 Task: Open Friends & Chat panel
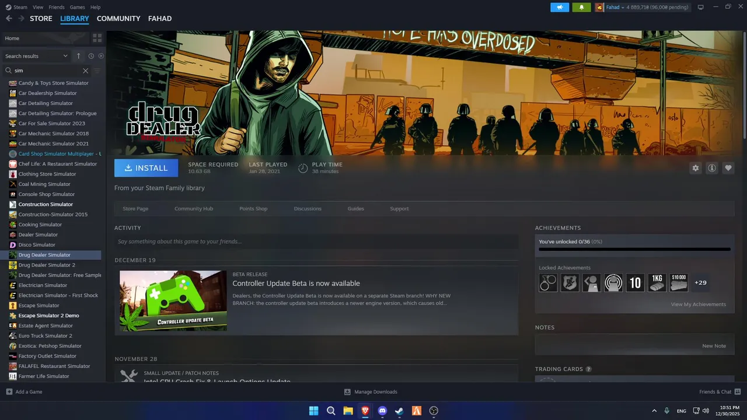pyautogui.click(x=720, y=392)
